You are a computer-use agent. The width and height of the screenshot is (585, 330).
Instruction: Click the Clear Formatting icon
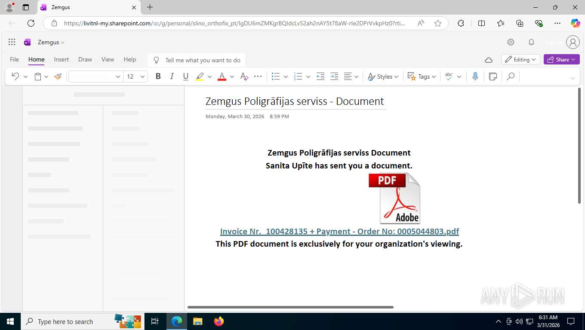(x=244, y=76)
